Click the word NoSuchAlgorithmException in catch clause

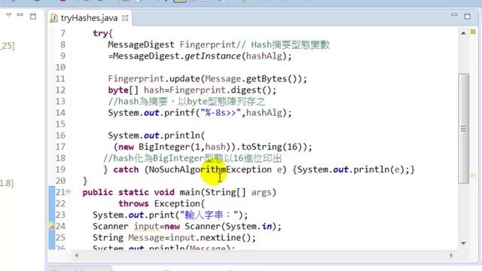(210, 169)
